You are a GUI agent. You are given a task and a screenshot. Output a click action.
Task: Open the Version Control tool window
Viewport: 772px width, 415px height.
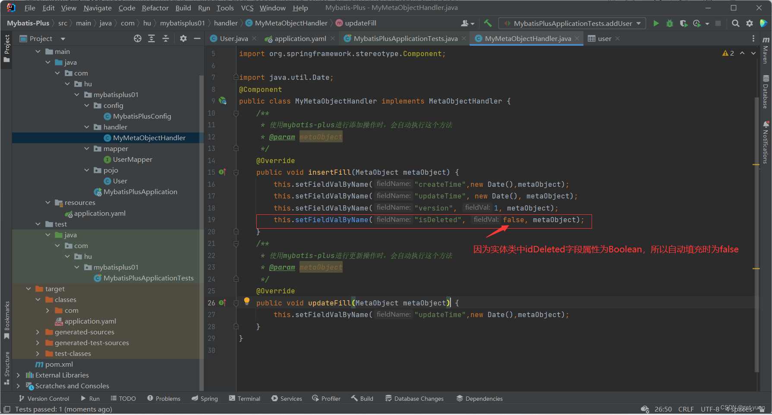pyautogui.click(x=44, y=399)
